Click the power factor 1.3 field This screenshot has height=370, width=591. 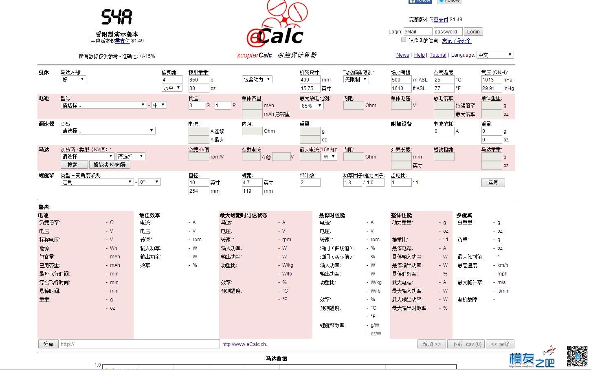352,183
